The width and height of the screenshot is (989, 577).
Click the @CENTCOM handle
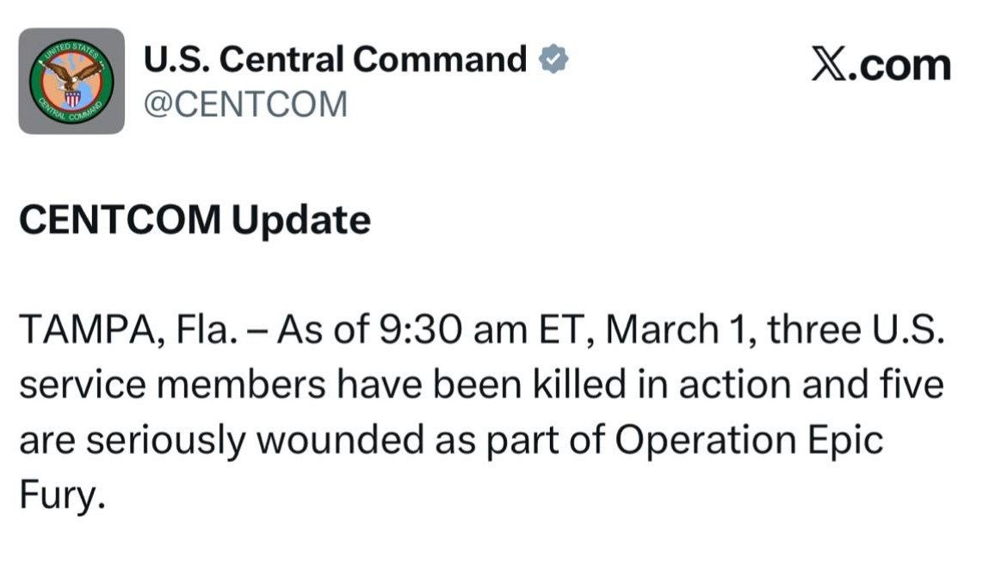tap(245, 104)
